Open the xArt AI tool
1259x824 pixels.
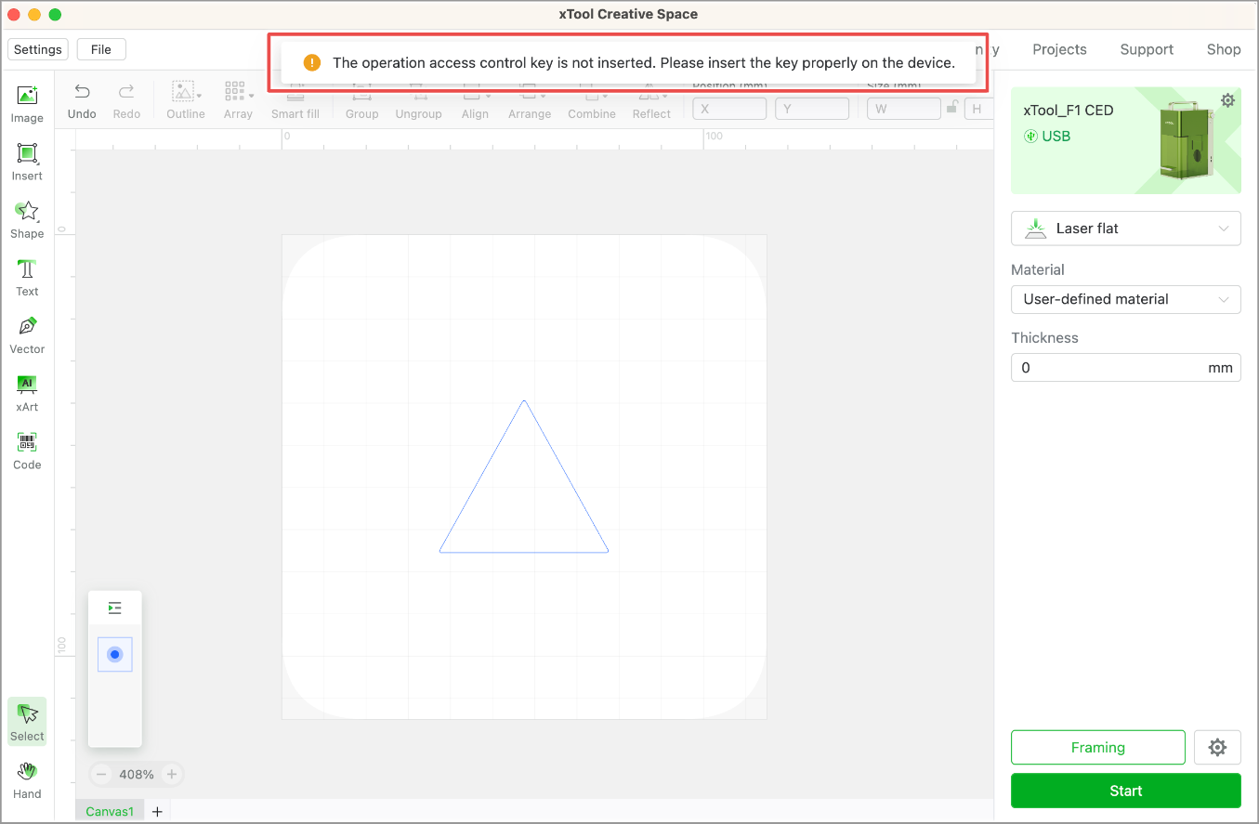click(x=27, y=393)
